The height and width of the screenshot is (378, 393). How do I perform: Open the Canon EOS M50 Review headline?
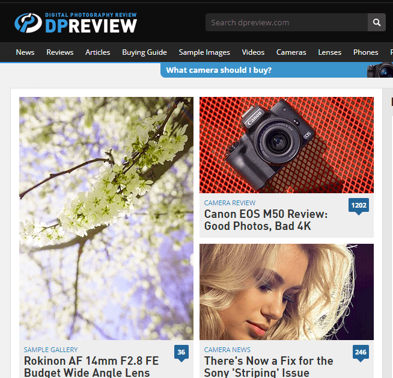tap(266, 220)
